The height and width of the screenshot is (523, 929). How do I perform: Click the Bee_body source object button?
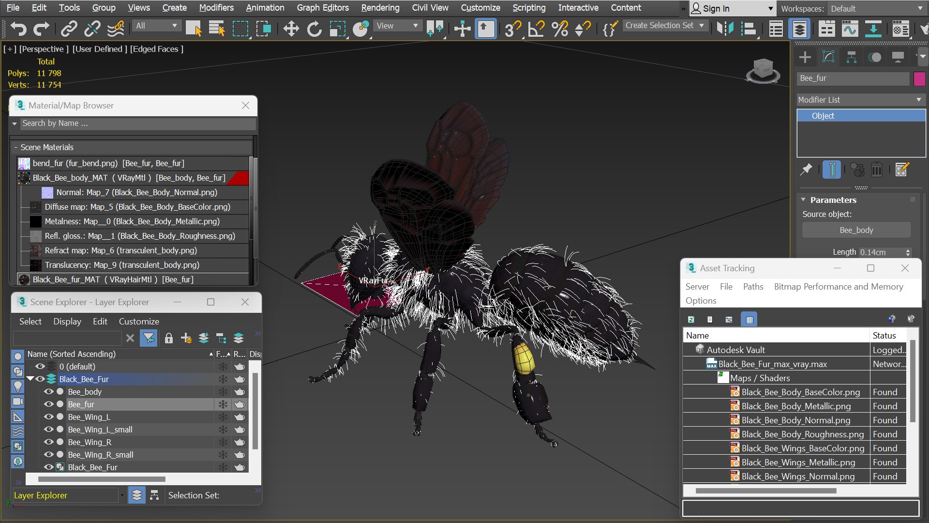[856, 230]
